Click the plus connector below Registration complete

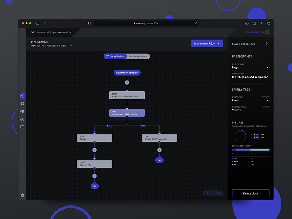click(x=127, y=82)
